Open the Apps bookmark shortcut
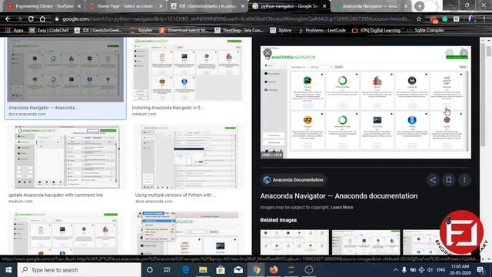 click(15, 30)
